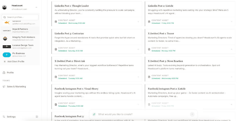Click the Imperii Partners logo
This screenshot has width=237, height=121.
click(x=7, y=31)
